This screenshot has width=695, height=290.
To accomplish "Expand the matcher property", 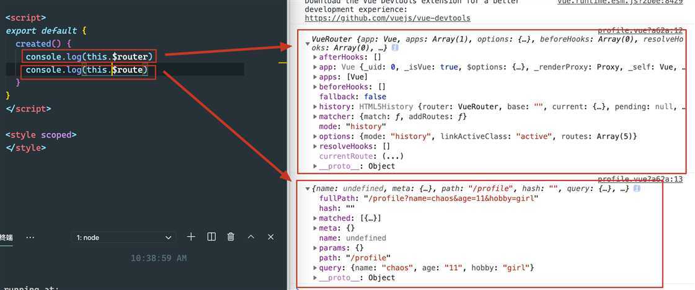I will point(315,116).
